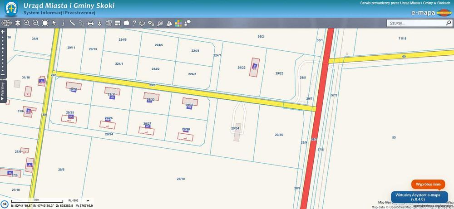The width and height of the screenshot is (454, 209).
Task: Click parcel label 29/22
Action: 242,68
